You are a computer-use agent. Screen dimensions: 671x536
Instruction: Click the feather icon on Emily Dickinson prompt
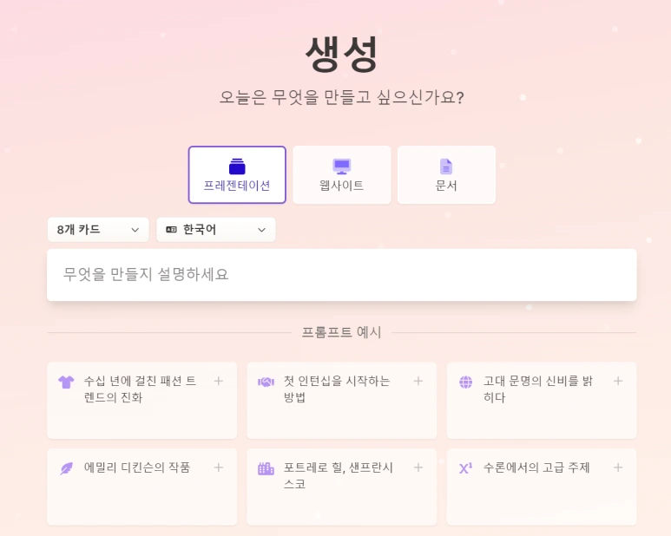tap(66, 468)
